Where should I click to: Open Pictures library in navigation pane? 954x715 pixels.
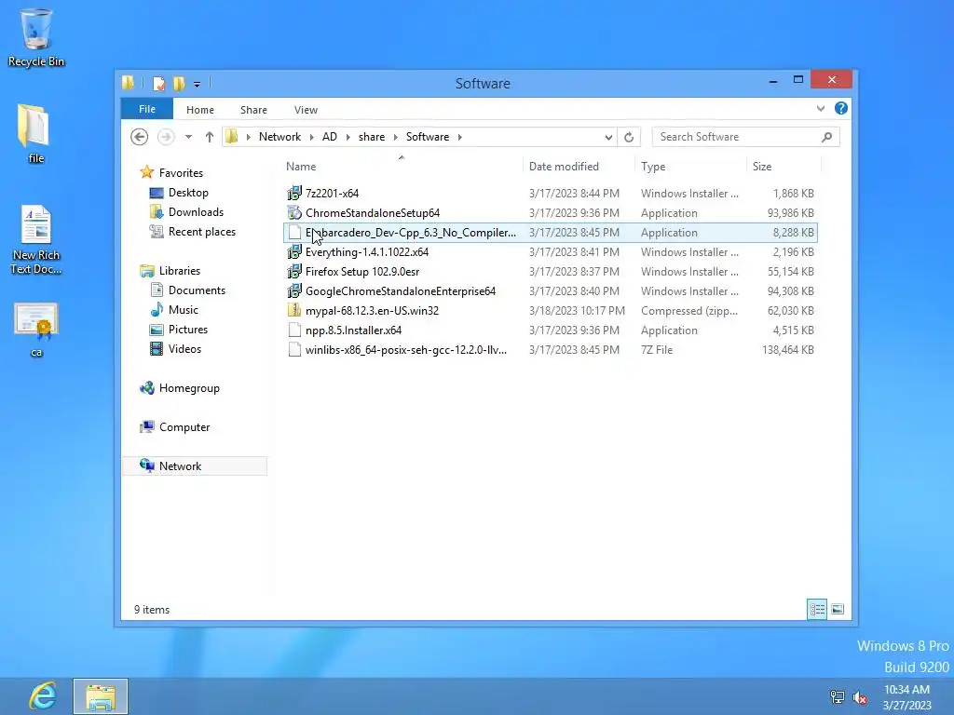(x=188, y=329)
